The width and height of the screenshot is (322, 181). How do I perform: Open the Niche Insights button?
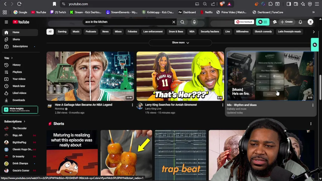click(x=20, y=110)
